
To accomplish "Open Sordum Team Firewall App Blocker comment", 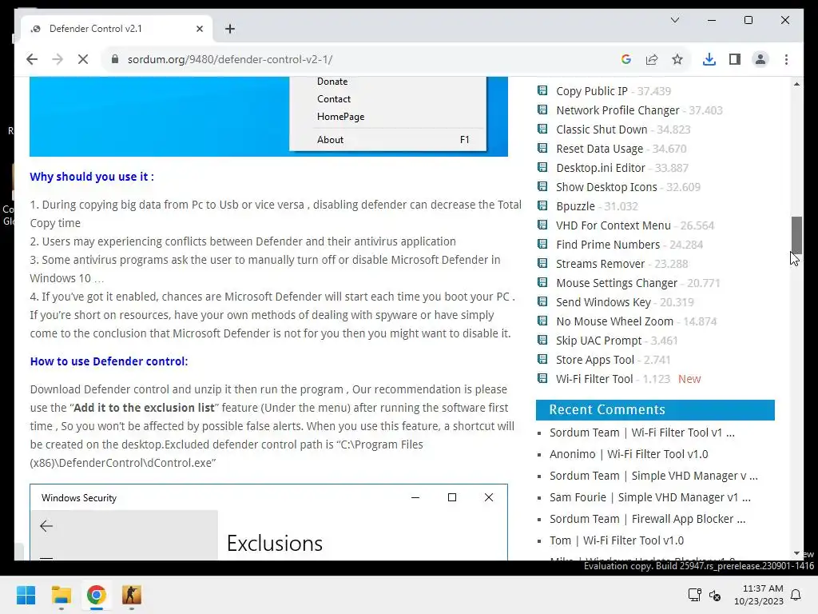I will click(x=647, y=519).
